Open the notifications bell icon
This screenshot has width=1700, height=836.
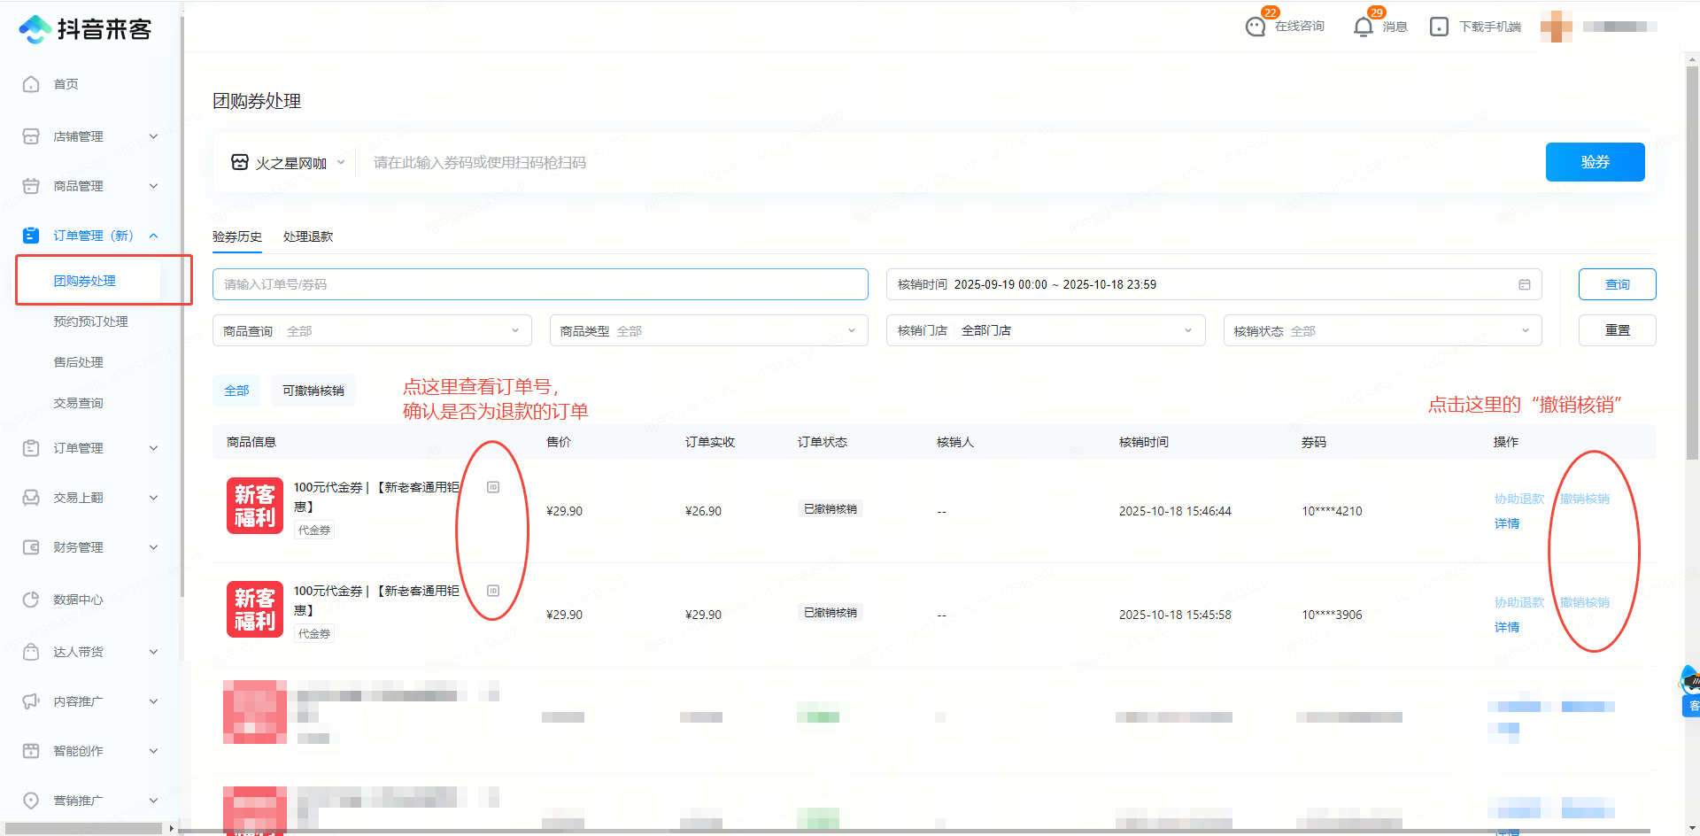1364,27
